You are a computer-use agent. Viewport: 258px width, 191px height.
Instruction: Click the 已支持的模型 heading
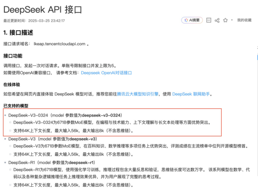click(16, 106)
